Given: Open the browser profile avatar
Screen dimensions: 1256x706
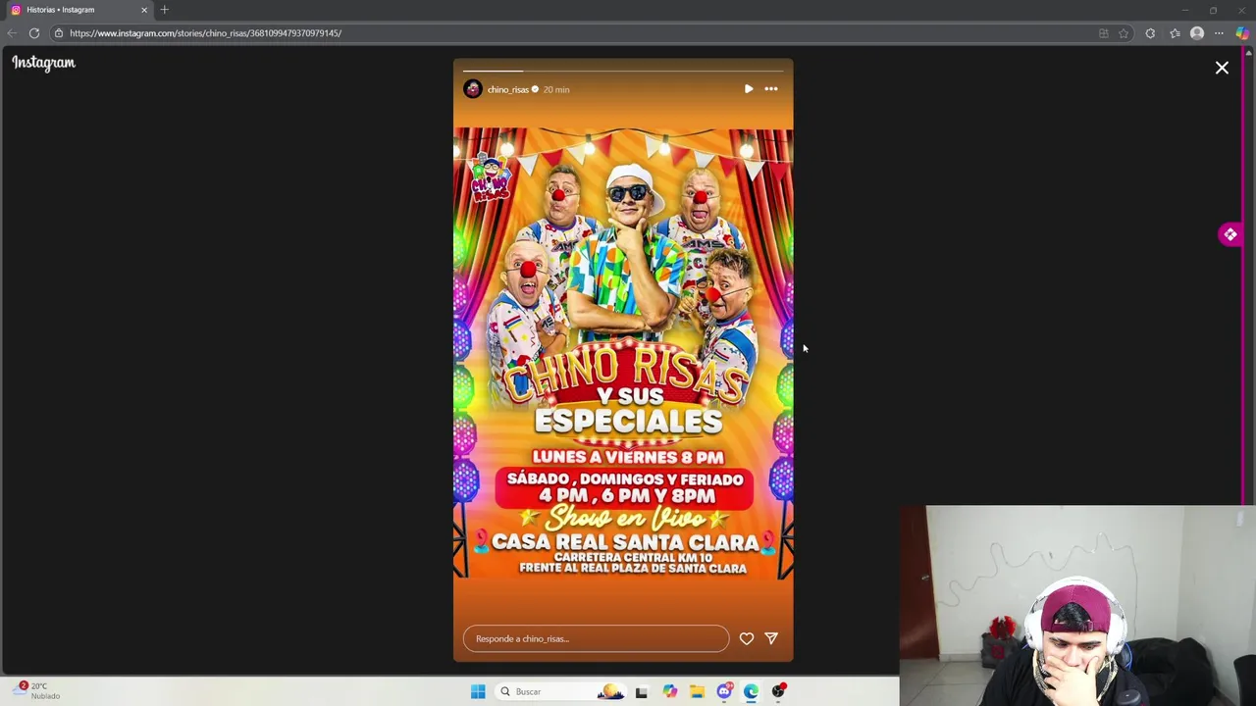Looking at the screenshot, I should (1197, 33).
